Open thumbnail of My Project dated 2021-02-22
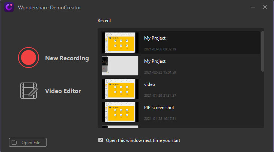Viewport: 274px width, 152px height. 120,66
